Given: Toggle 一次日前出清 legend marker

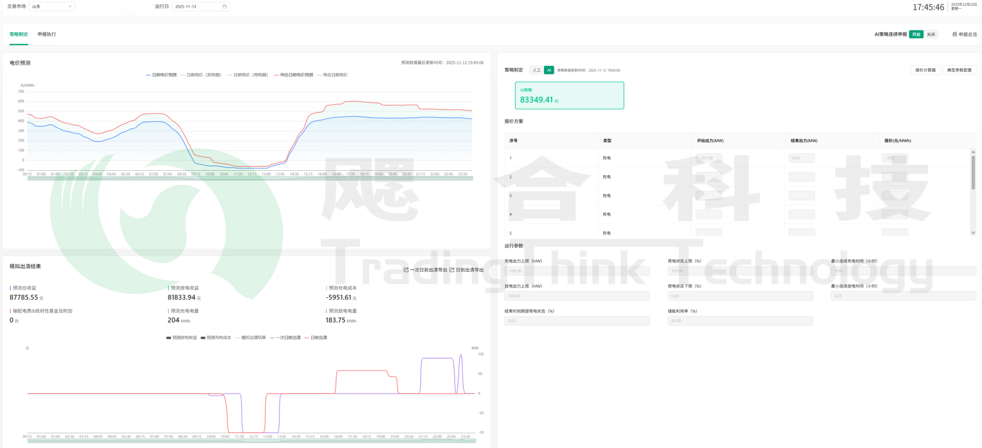Looking at the screenshot, I should (273, 338).
